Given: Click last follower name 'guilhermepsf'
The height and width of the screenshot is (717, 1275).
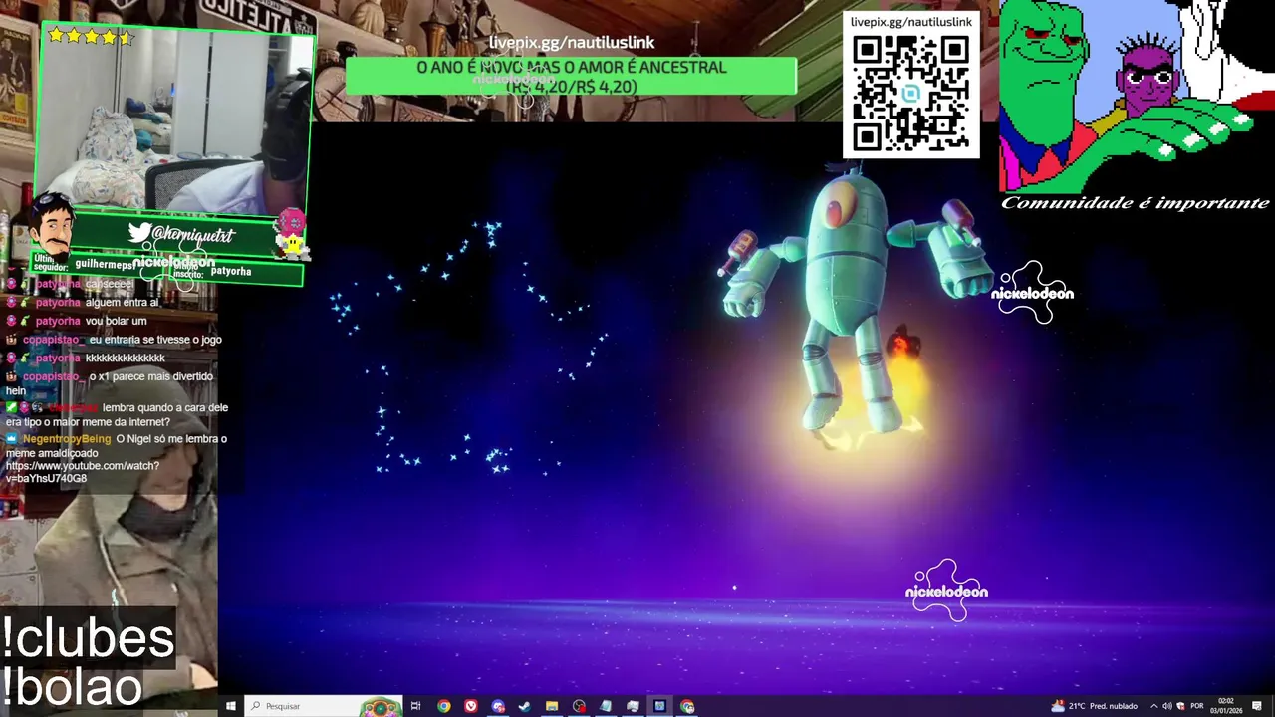Looking at the screenshot, I should click(105, 265).
